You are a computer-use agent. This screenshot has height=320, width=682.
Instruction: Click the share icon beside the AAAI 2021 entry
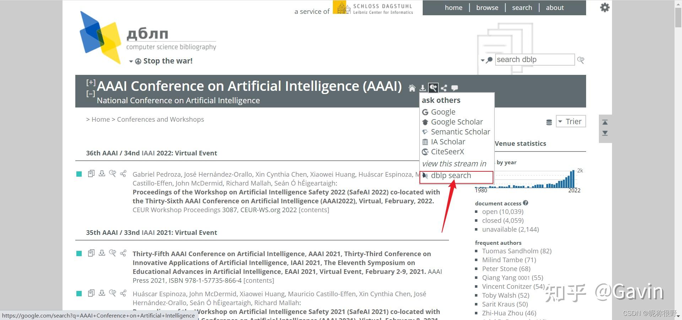(x=123, y=253)
